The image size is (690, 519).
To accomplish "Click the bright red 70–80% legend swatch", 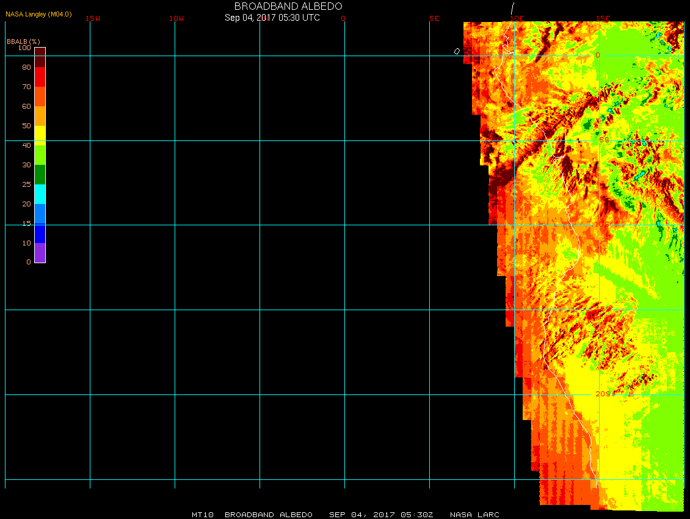I will click(40, 76).
